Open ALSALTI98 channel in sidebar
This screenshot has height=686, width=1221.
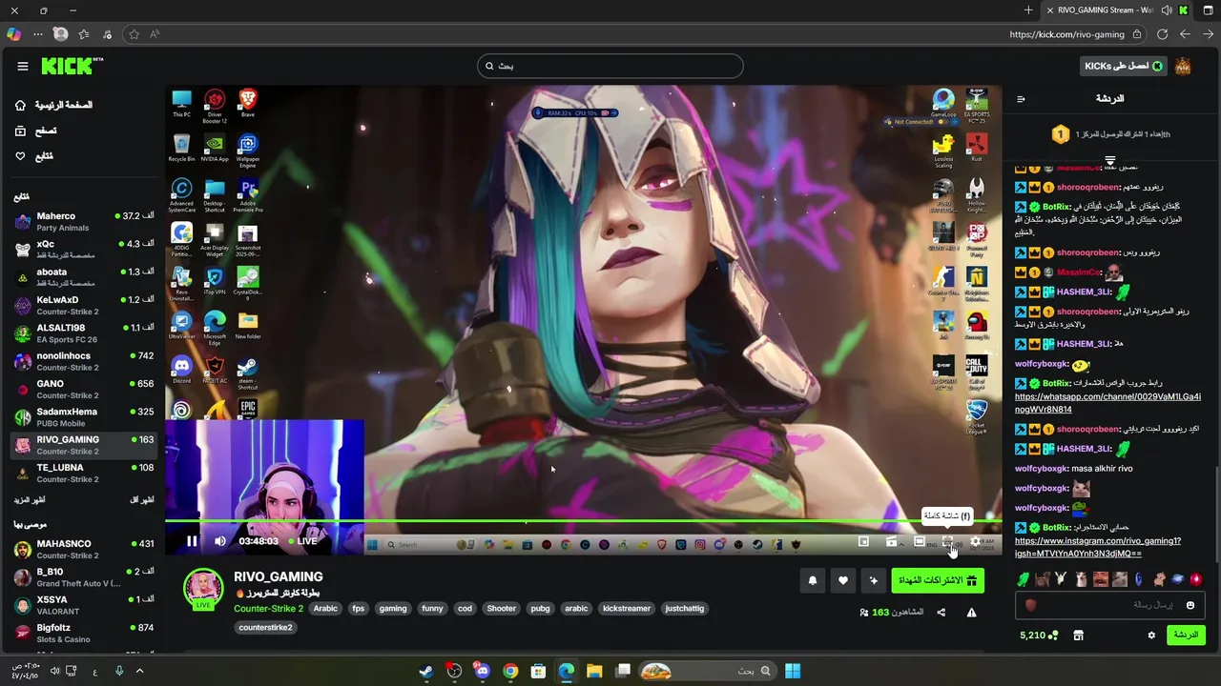(84, 333)
